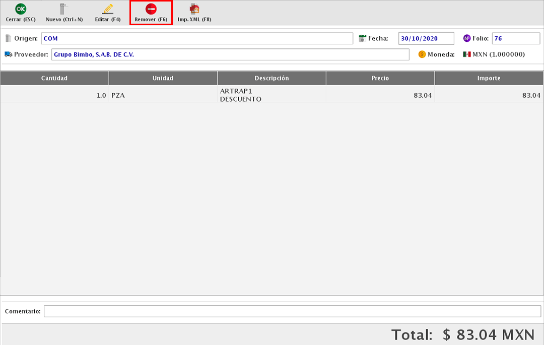Import XML via Imp. XML button
The image size is (544, 345).
194,9
